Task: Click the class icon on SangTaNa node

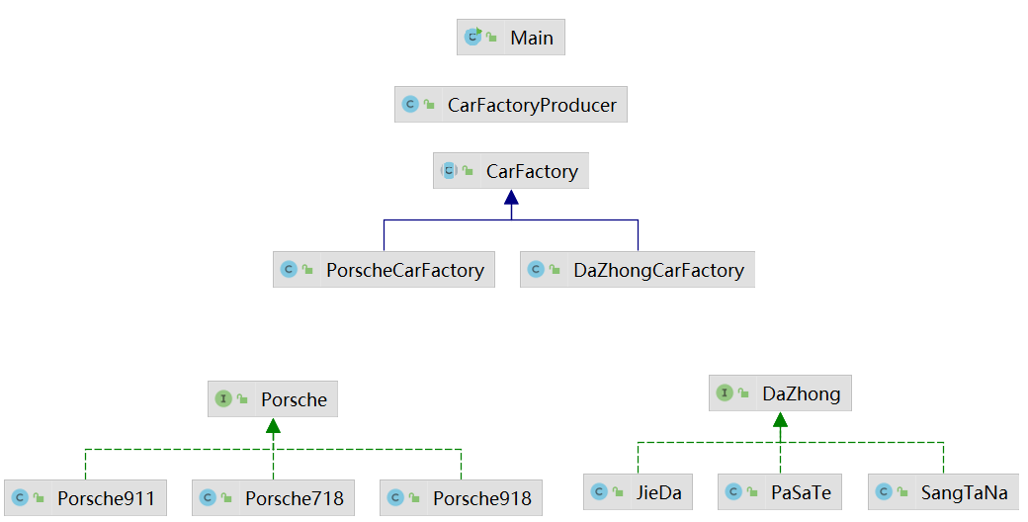Action: [884, 491]
